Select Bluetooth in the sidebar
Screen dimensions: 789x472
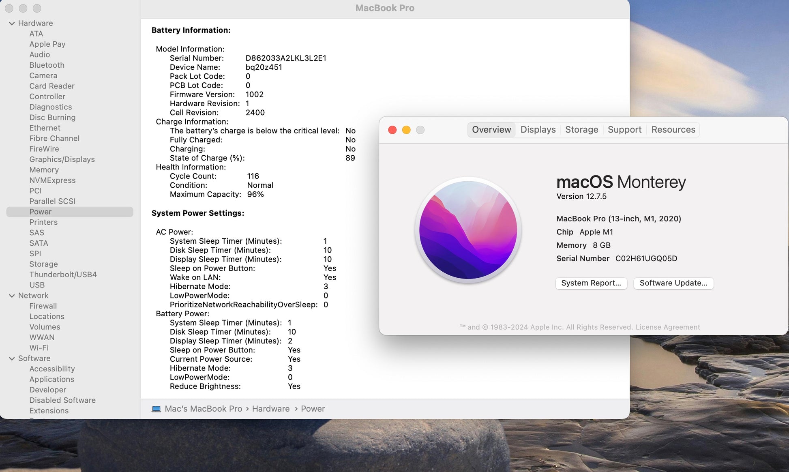click(x=47, y=65)
